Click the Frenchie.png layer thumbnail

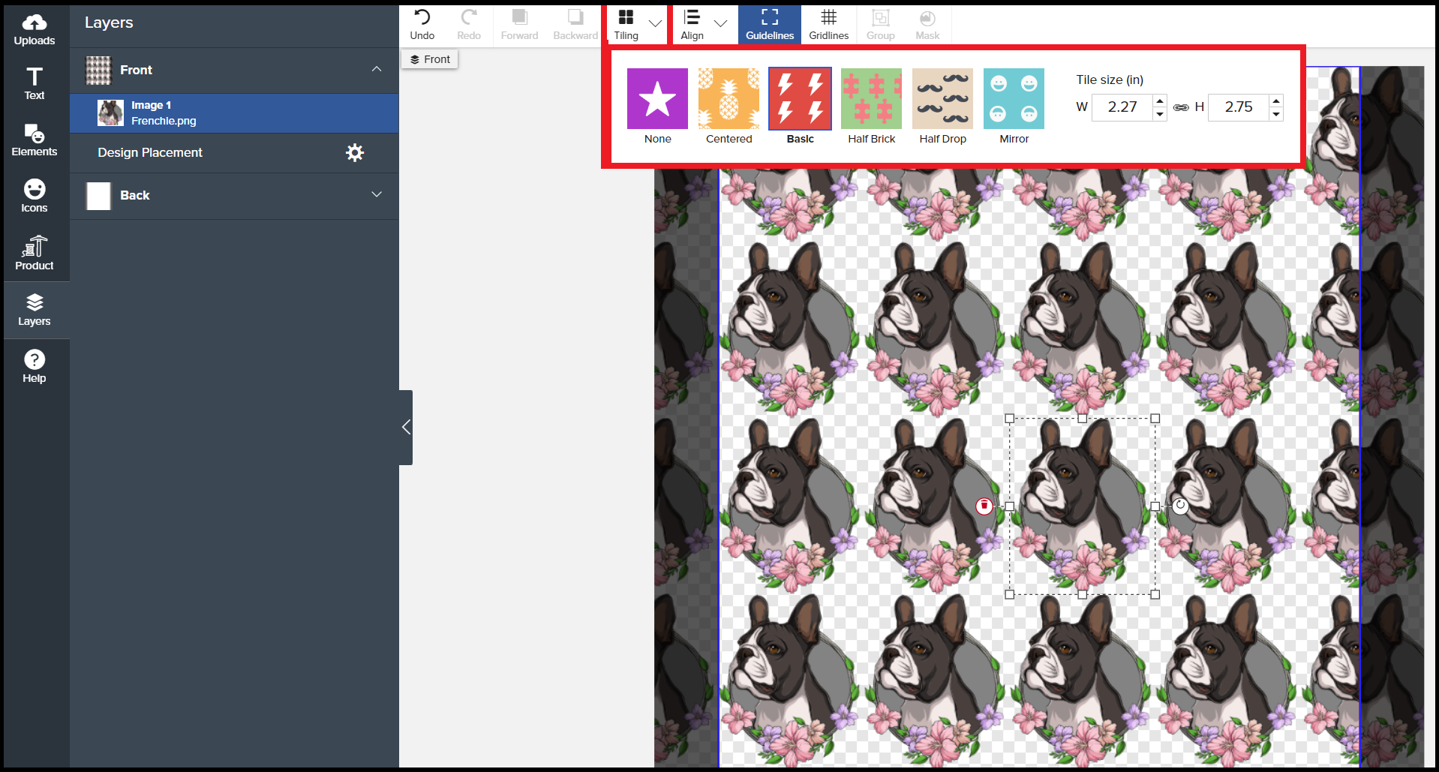(110, 113)
